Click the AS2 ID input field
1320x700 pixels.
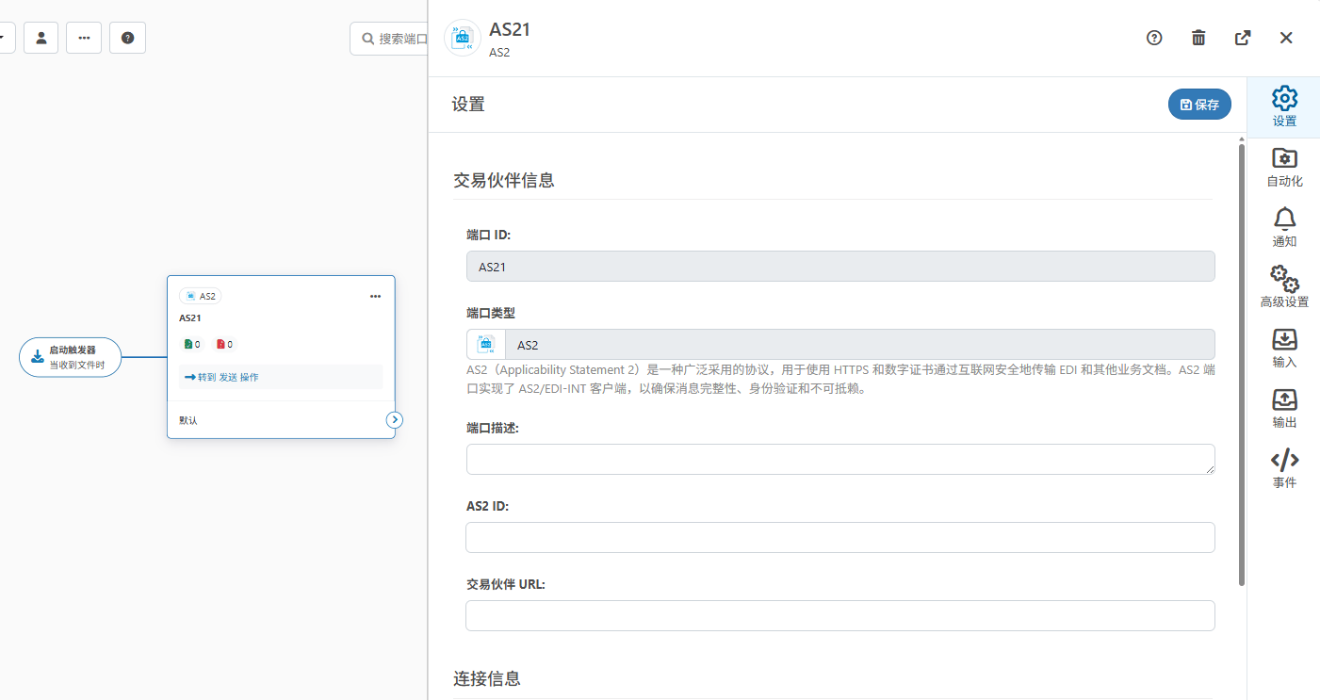pyautogui.click(x=840, y=537)
